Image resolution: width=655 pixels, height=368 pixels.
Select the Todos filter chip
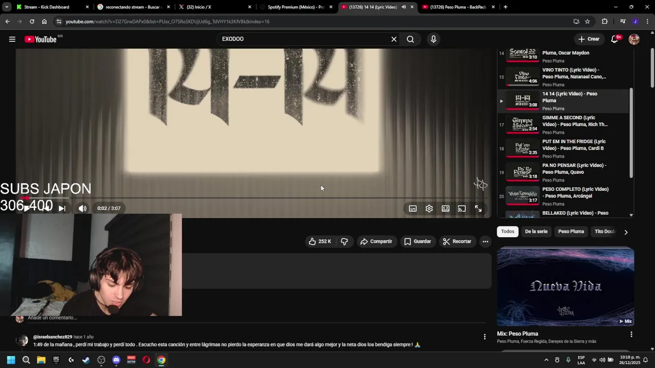pos(508,232)
